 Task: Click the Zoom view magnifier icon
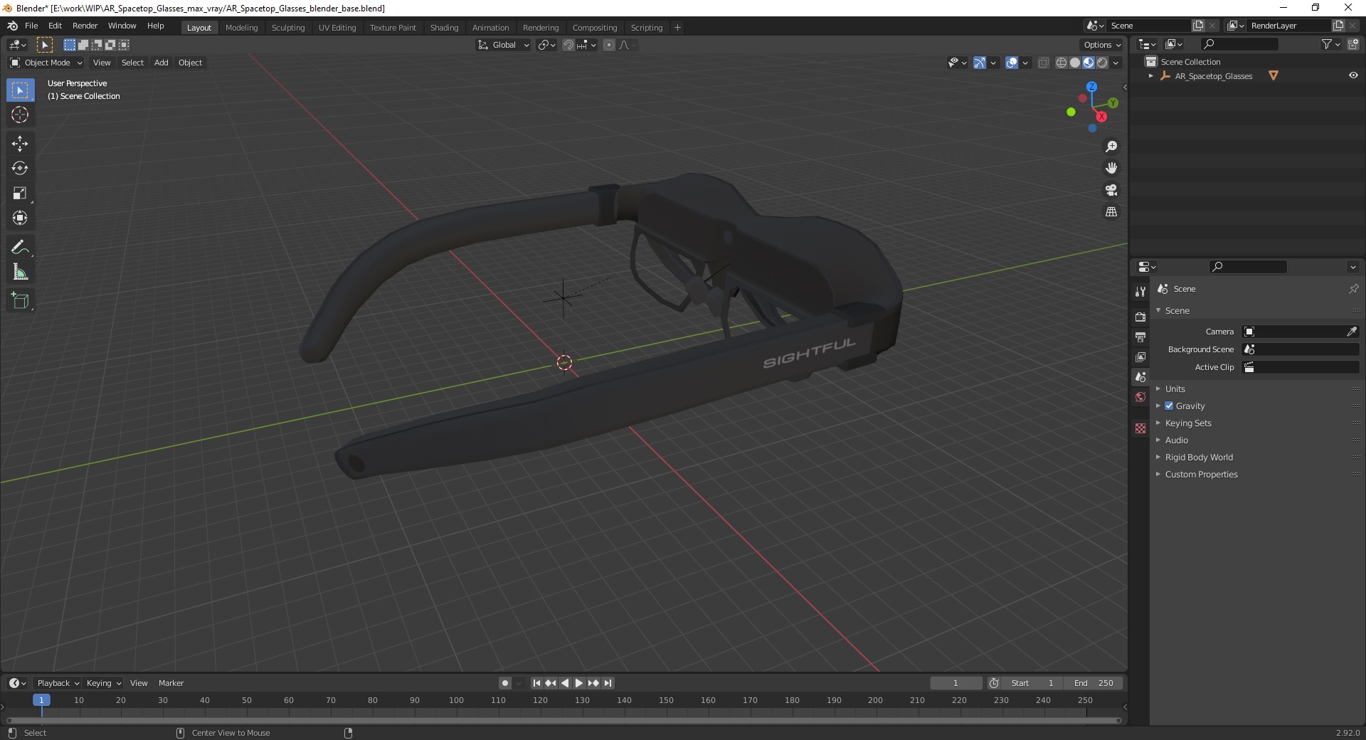pyautogui.click(x=1111, y=147)
